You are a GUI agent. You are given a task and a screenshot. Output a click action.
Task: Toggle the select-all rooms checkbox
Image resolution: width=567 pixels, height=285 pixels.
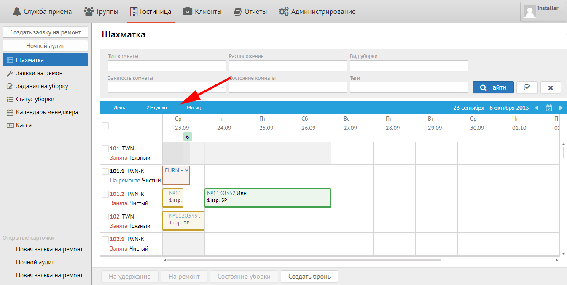[105, 125]
